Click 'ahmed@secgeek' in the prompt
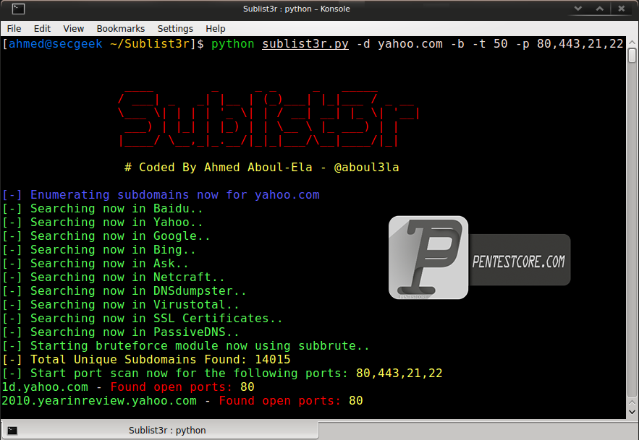Screen dimensions: 639x440 56,44
